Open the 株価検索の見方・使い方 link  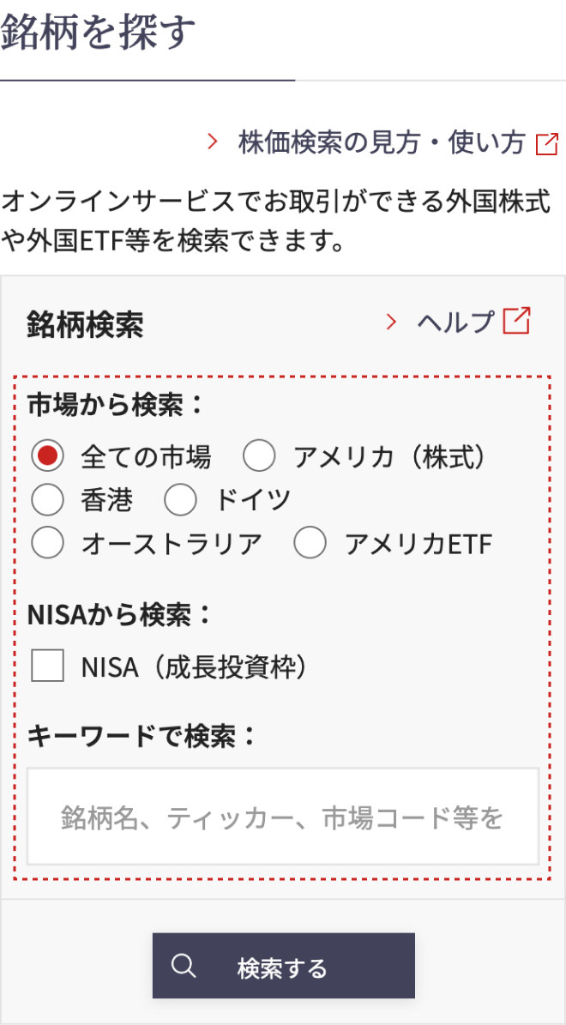pos(382,142)
